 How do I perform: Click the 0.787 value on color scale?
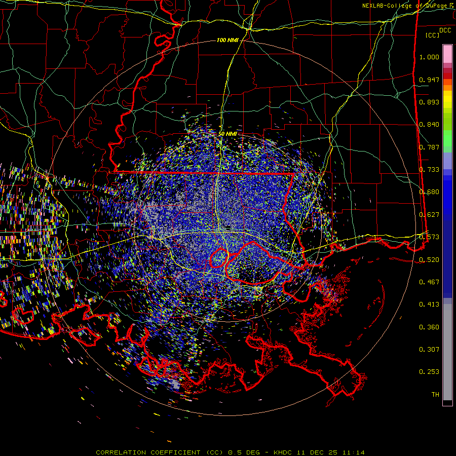pos(429,147)
